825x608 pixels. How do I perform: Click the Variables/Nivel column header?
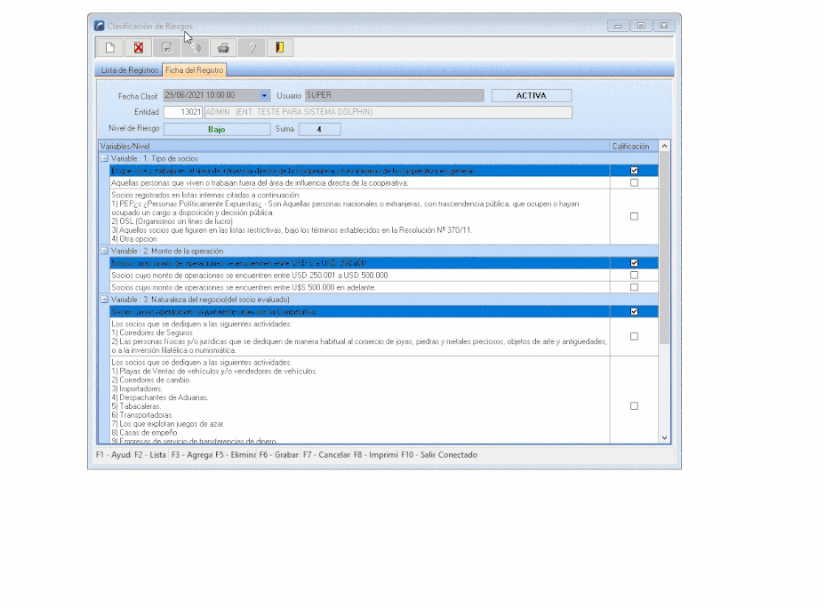tap(354, 146)
